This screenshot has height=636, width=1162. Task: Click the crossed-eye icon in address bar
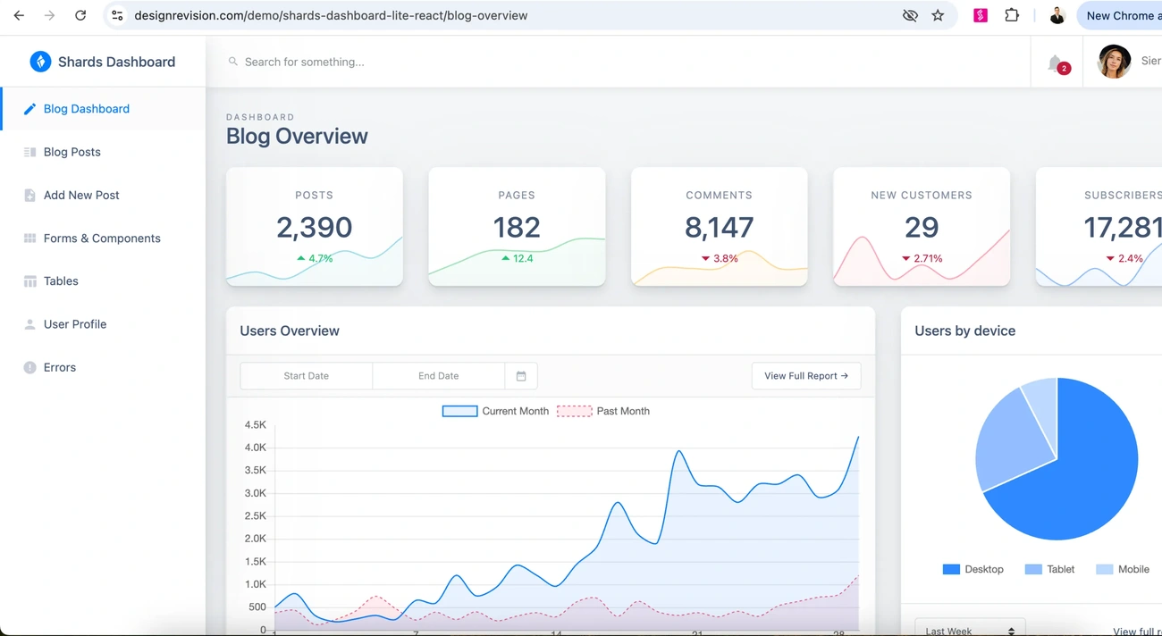(x=910, y=15)
